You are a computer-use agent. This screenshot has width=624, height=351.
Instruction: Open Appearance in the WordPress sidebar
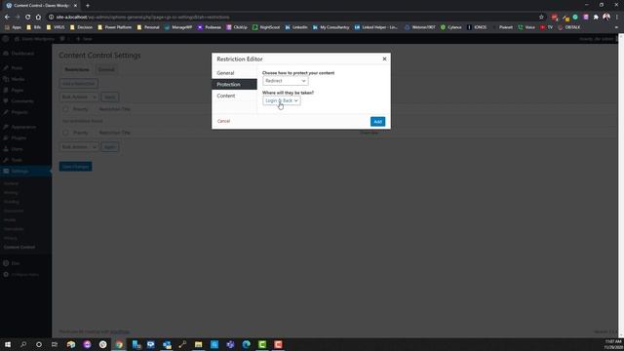[23, 127]
